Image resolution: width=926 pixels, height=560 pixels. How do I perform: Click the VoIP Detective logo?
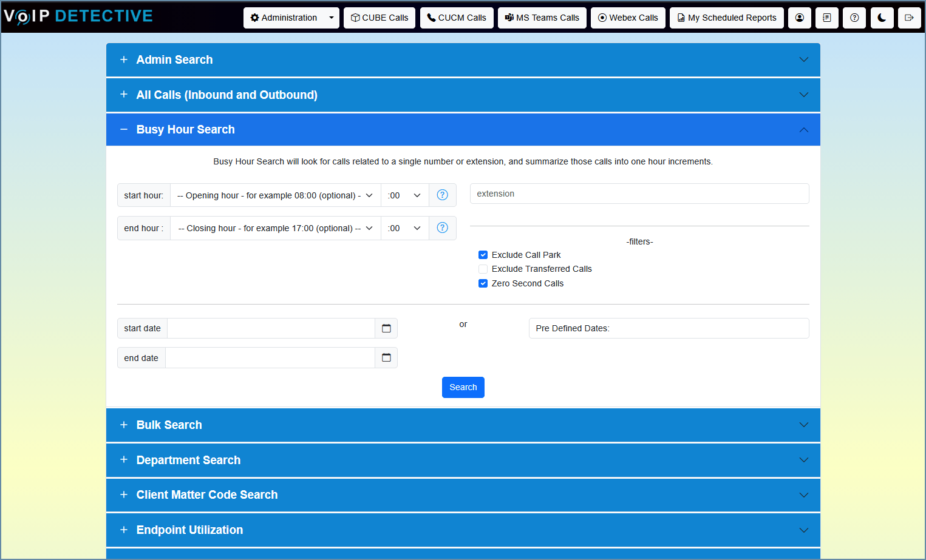tap(78, 16)
